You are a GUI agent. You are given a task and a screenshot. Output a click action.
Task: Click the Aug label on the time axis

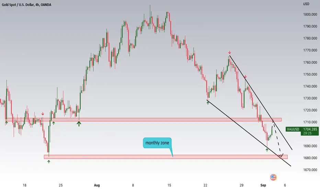[x=97, y=185]
